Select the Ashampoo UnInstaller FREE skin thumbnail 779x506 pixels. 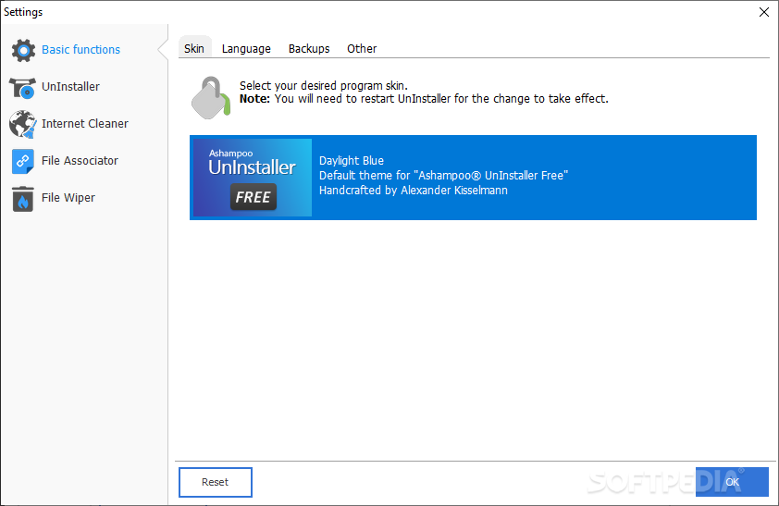[x=253, y=178]
